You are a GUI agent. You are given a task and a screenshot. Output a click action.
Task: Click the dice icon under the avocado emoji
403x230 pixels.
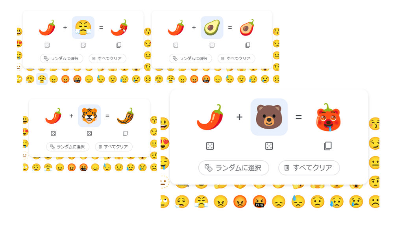click(x=212, y=45)
